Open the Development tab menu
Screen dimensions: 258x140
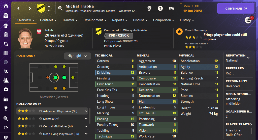tap(95, 20)
